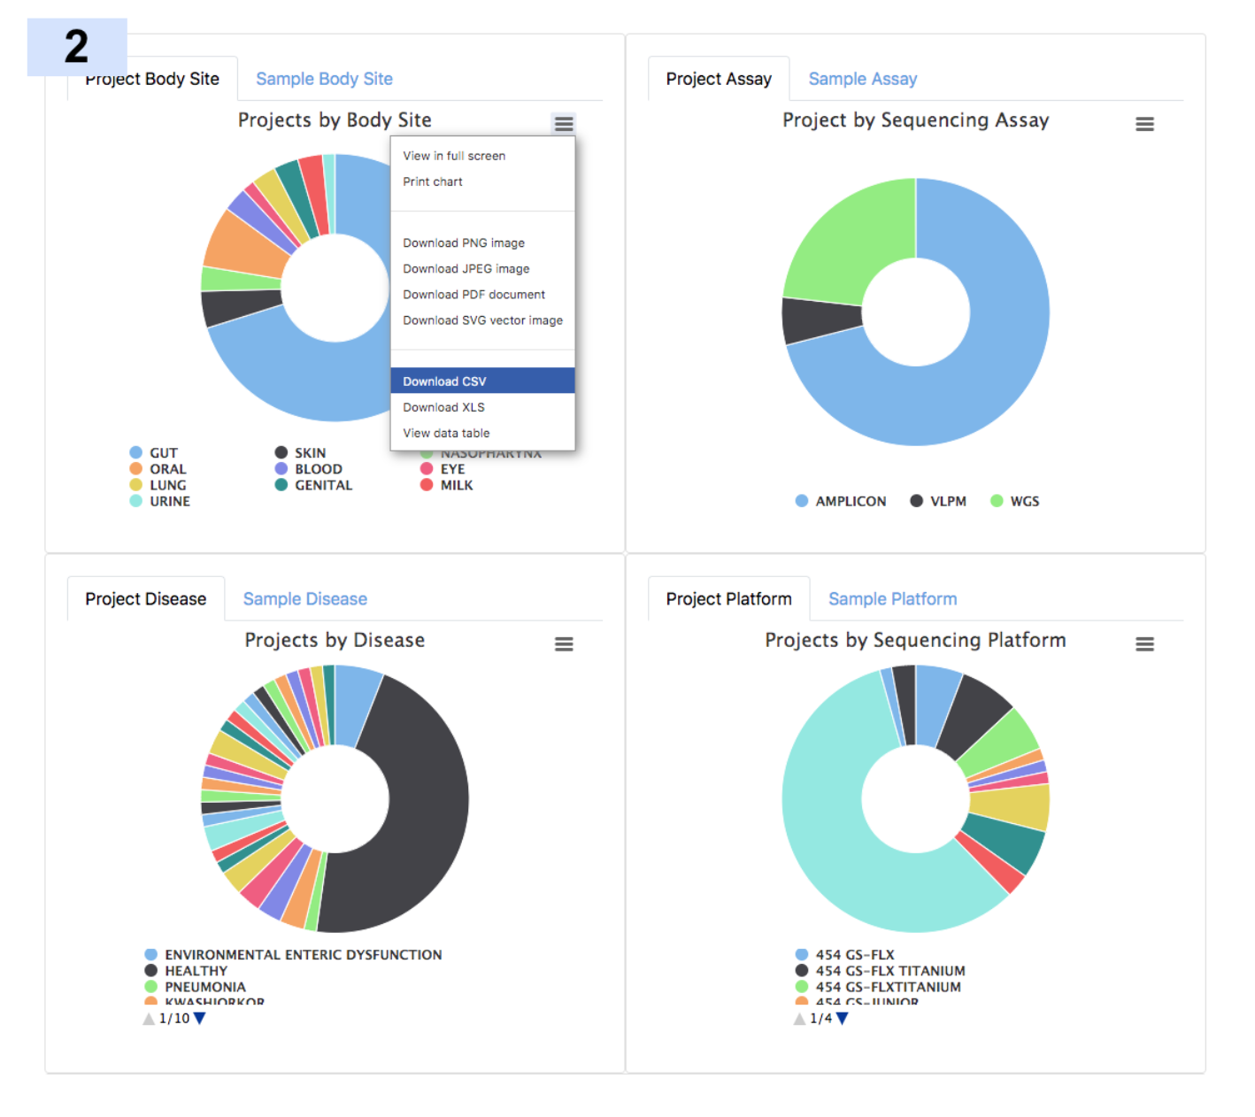
Task: Toggle LUNG legend item
Action: coord(158,484)
